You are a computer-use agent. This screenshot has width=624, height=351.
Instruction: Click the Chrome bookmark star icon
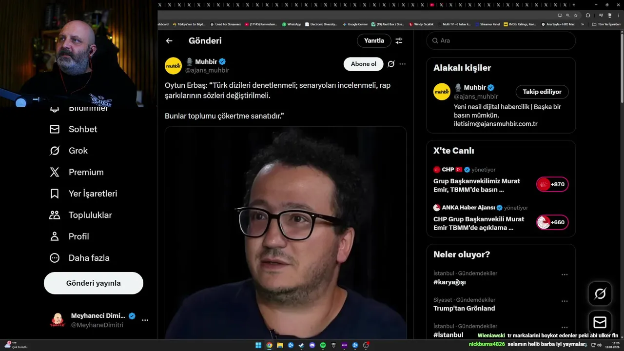point(576,15)
